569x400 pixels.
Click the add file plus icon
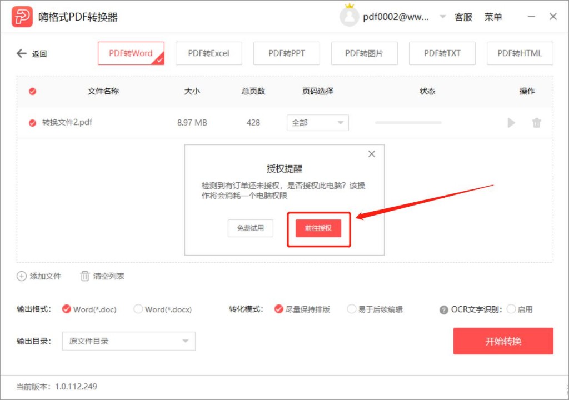pos(22,276)
